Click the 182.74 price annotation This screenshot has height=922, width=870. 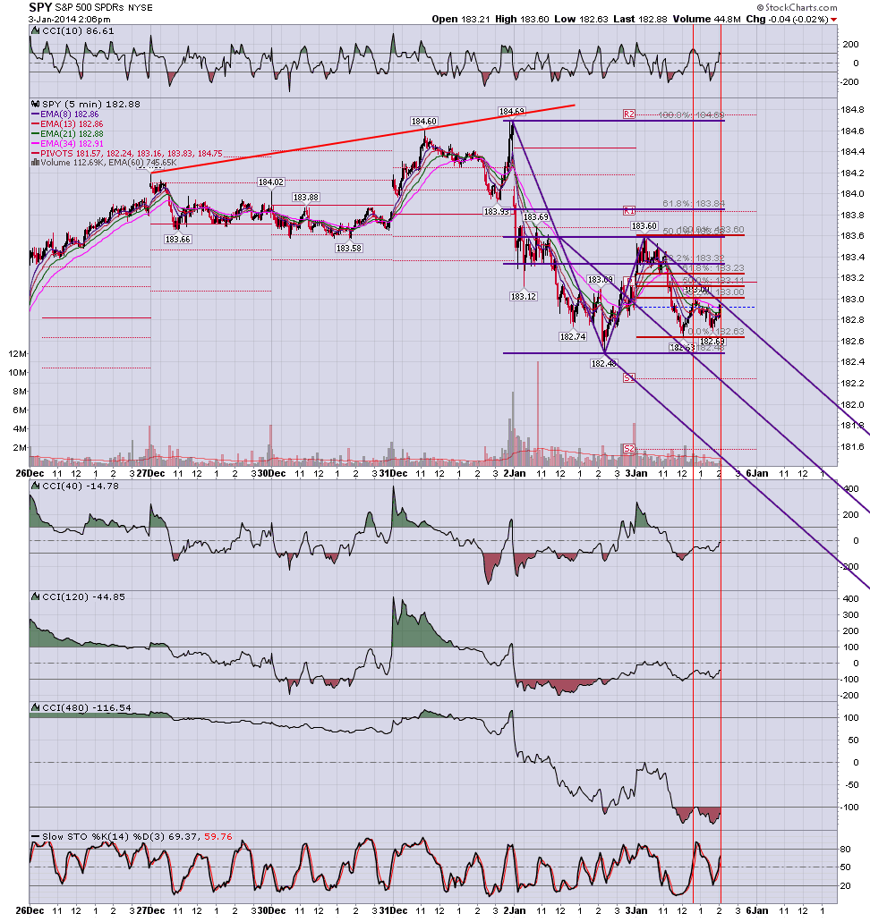click(x=573, y=337)
